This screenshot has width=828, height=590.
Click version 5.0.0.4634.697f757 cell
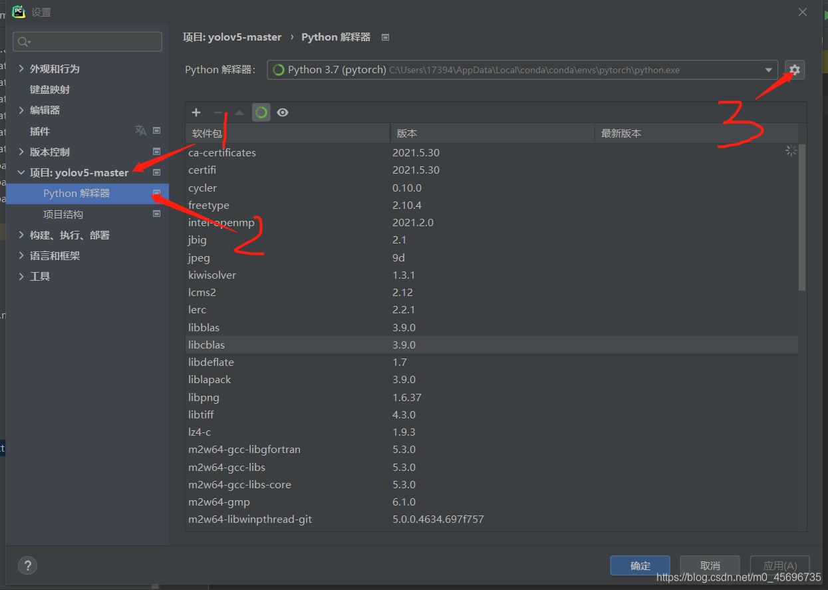click(x=438, y=519)
